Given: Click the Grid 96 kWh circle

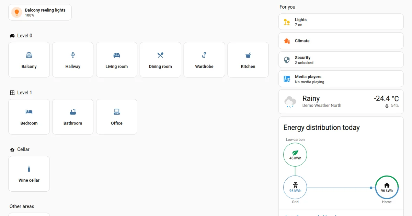Looking at the screenshot, I should tap(295, 188).
